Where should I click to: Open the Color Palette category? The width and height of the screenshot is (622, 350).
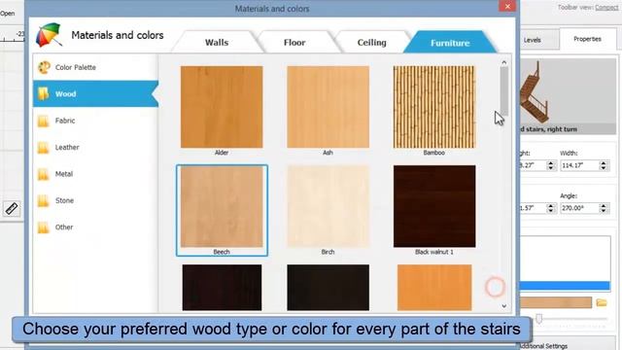click(x=95, y=67)
